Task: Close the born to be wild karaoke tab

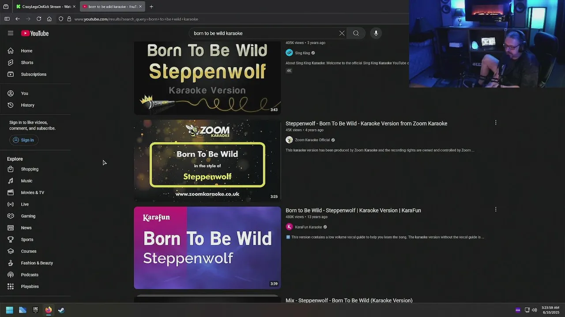Action: point(140,7)
